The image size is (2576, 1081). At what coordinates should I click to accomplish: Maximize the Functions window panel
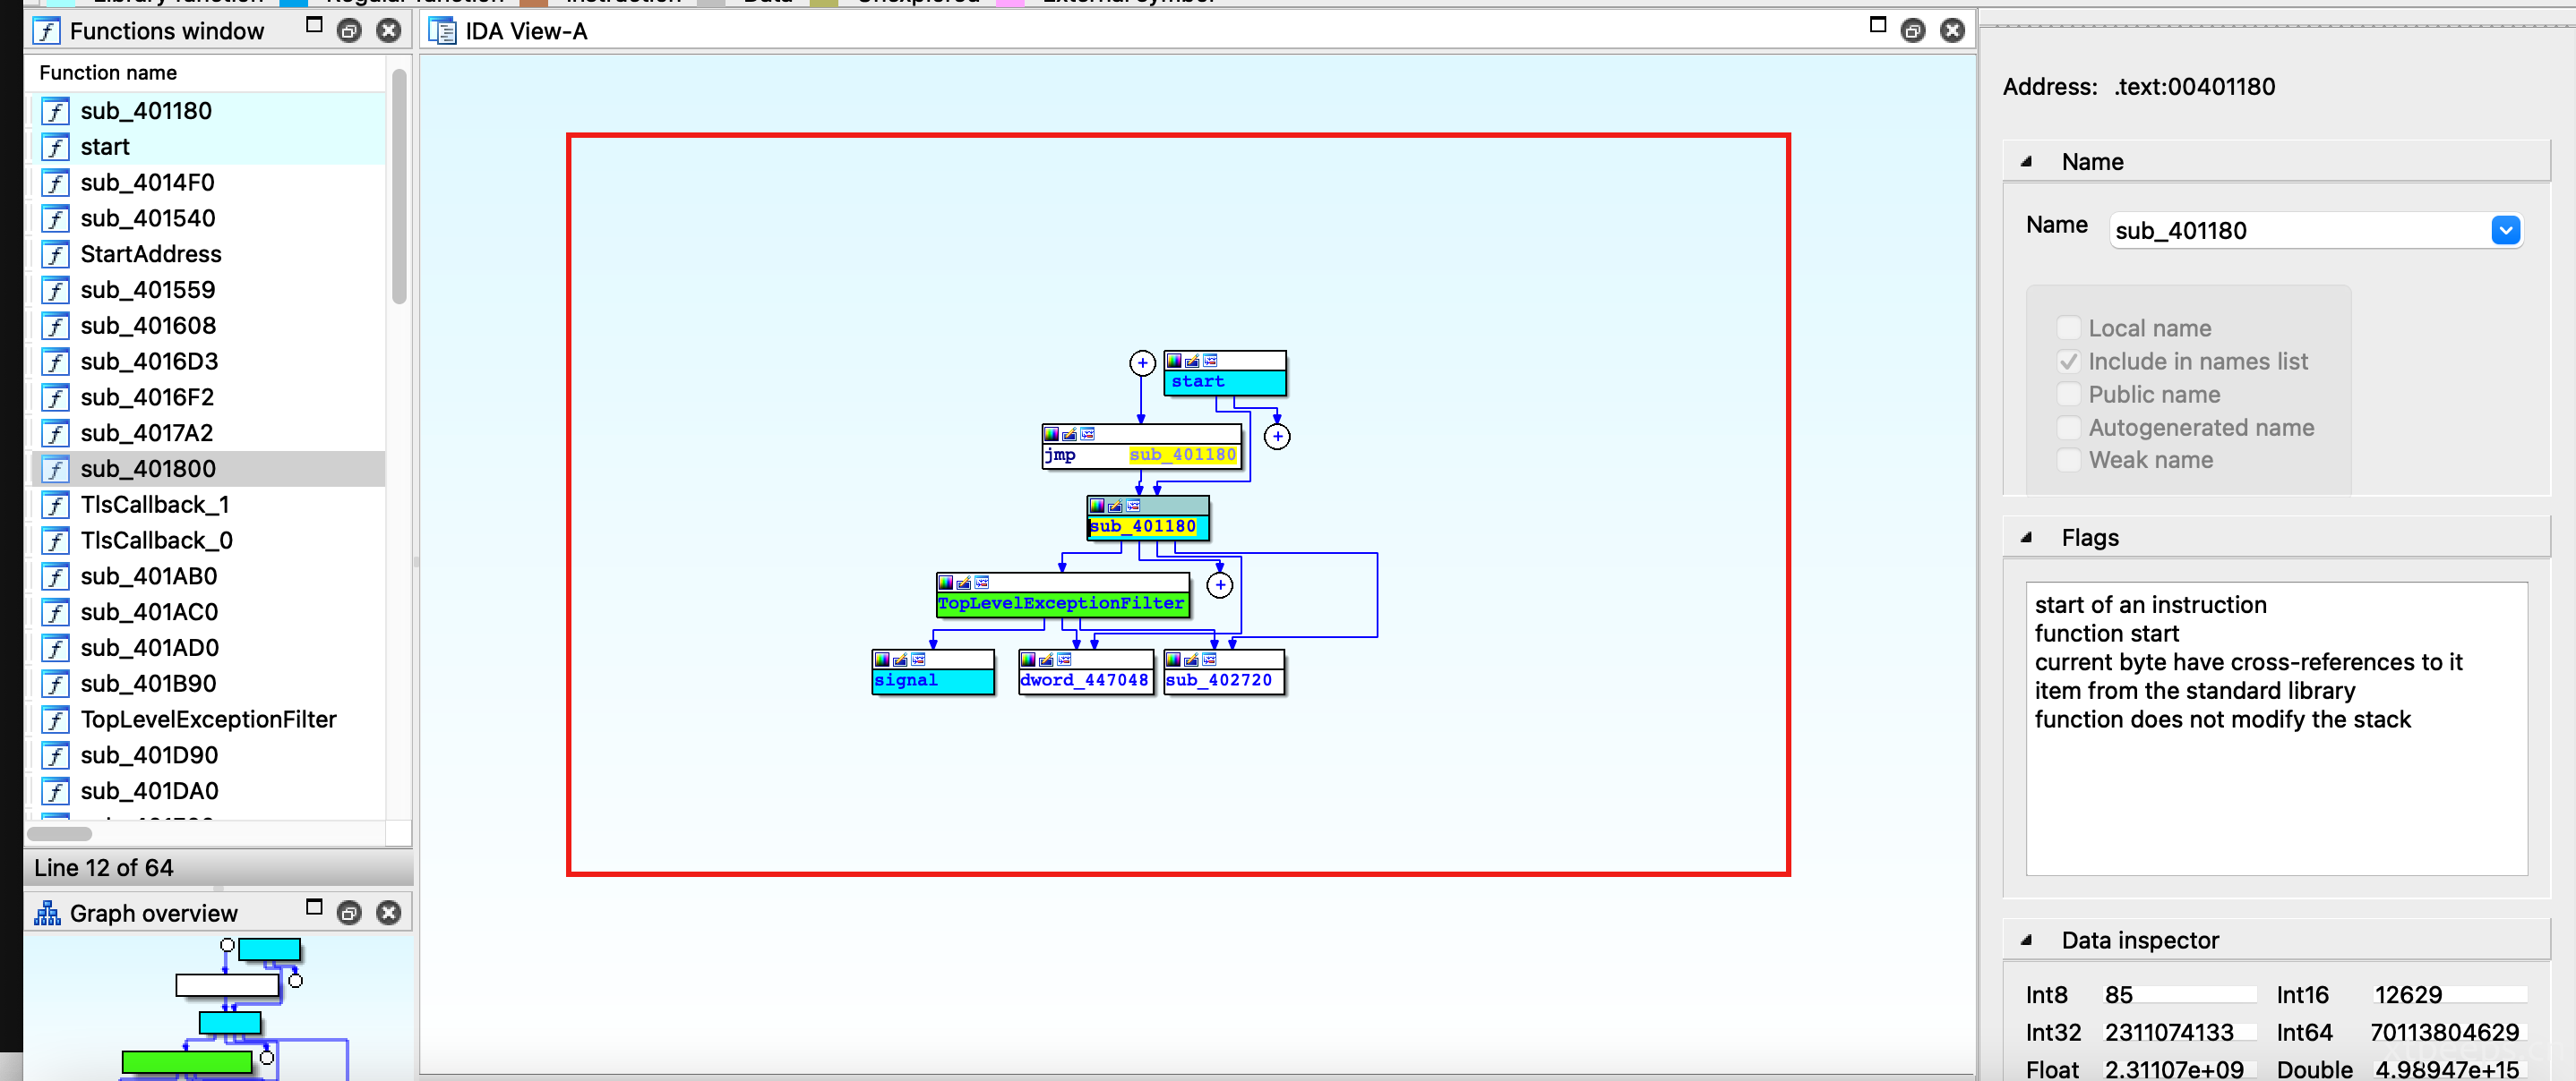(x=314, y=25)
